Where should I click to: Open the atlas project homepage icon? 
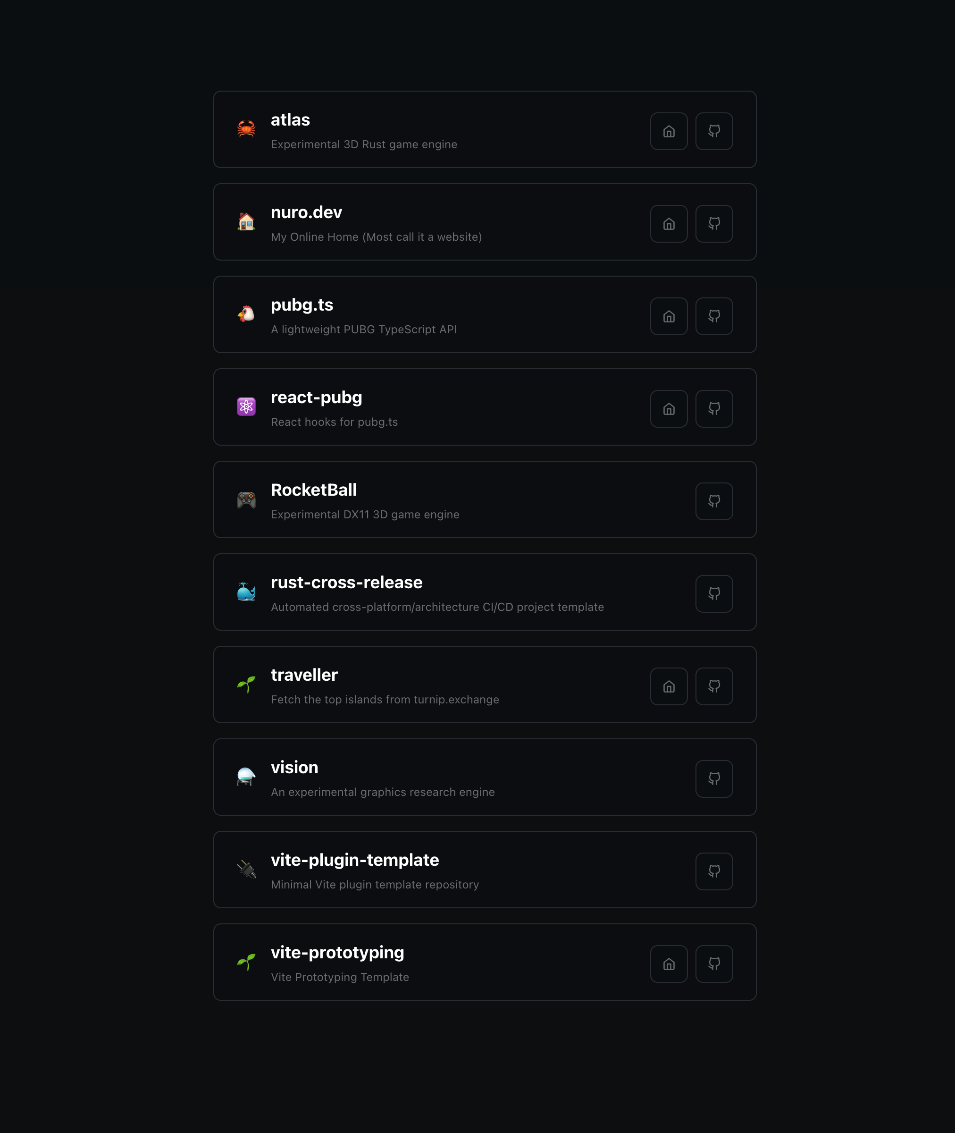click(x=669, y=131)
